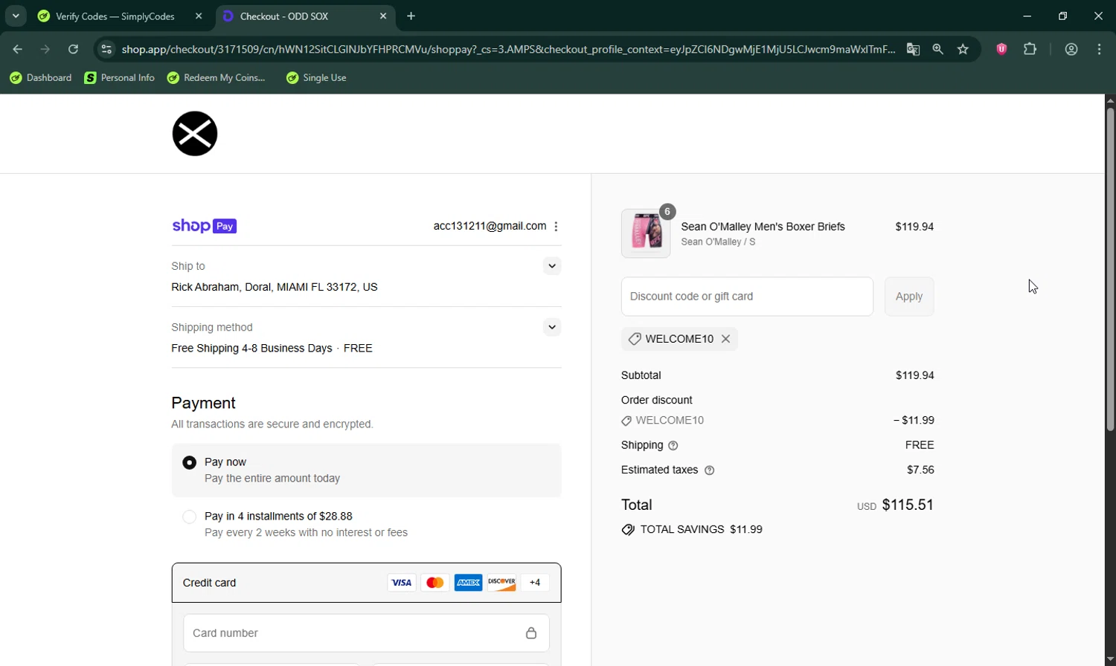This screenshot has width=1116, height=666.
Task: Click the browser address bar URL
Action: pos(508,50)
